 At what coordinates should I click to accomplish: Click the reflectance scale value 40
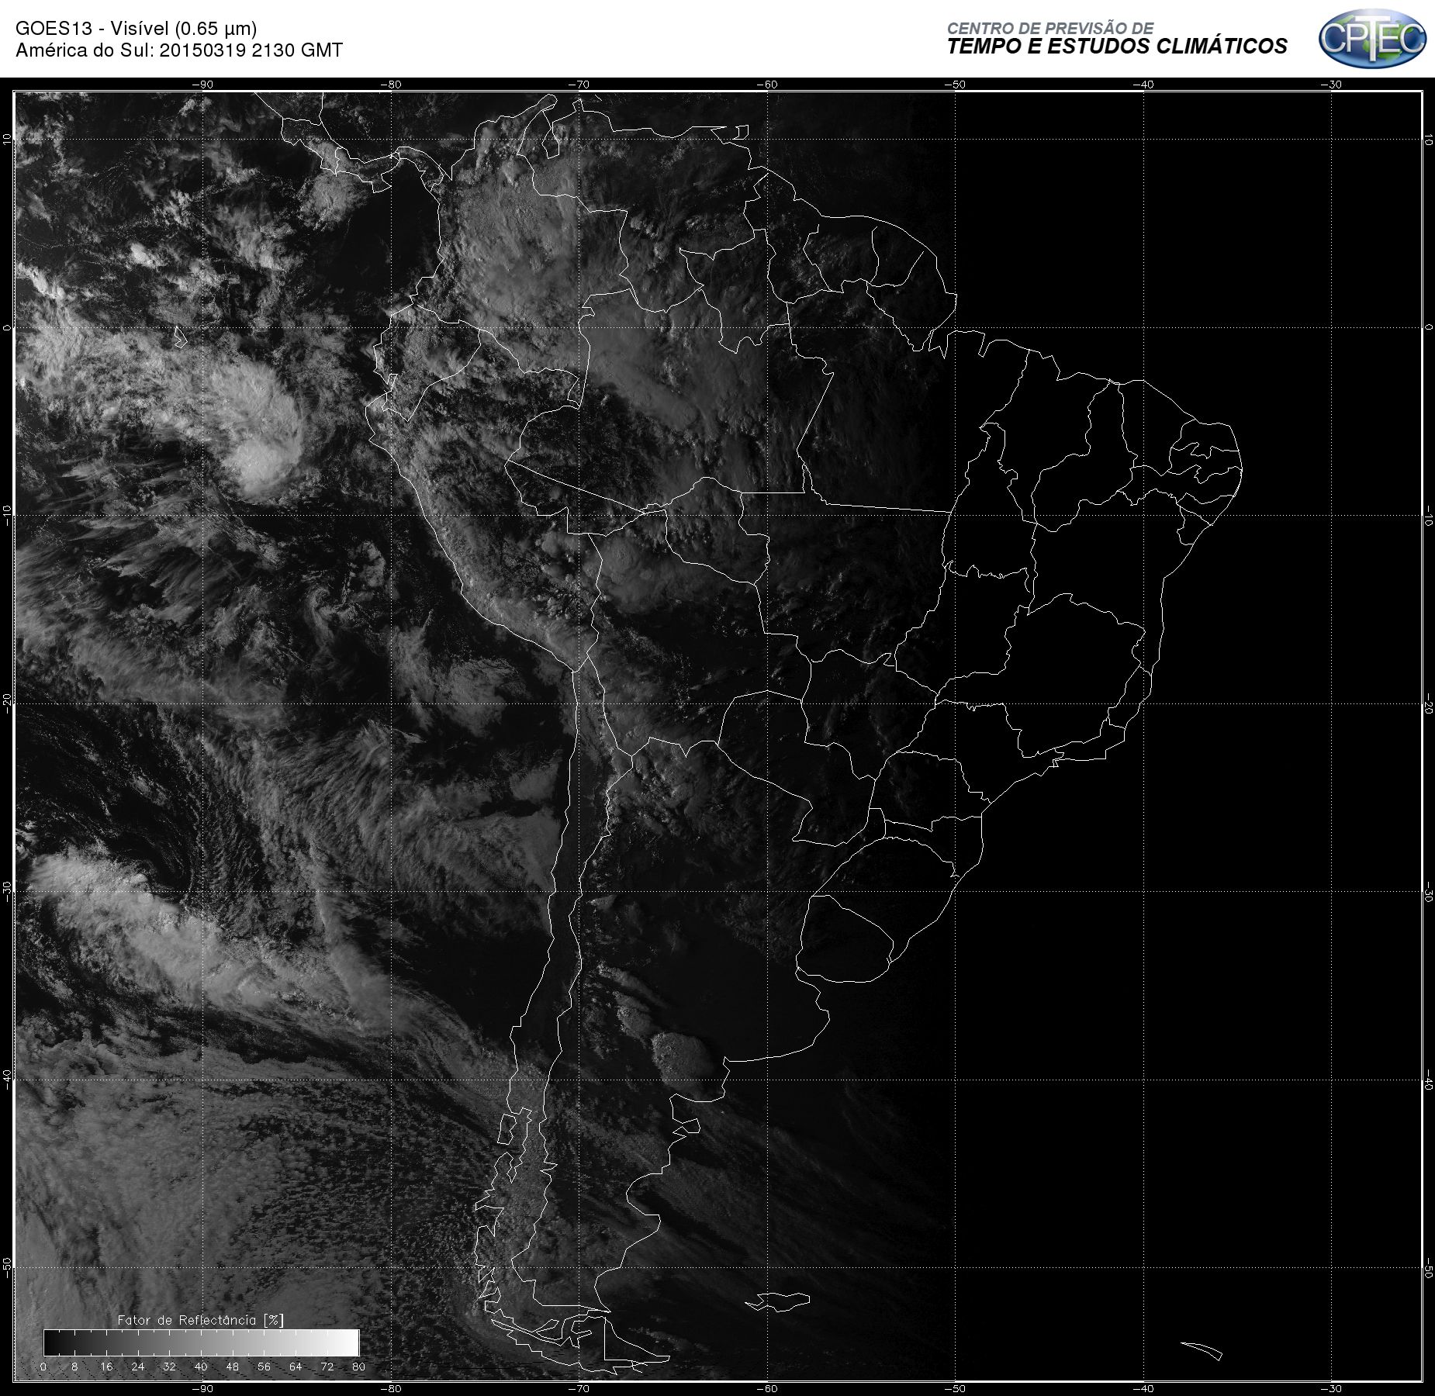click(x=201, y=1367)
